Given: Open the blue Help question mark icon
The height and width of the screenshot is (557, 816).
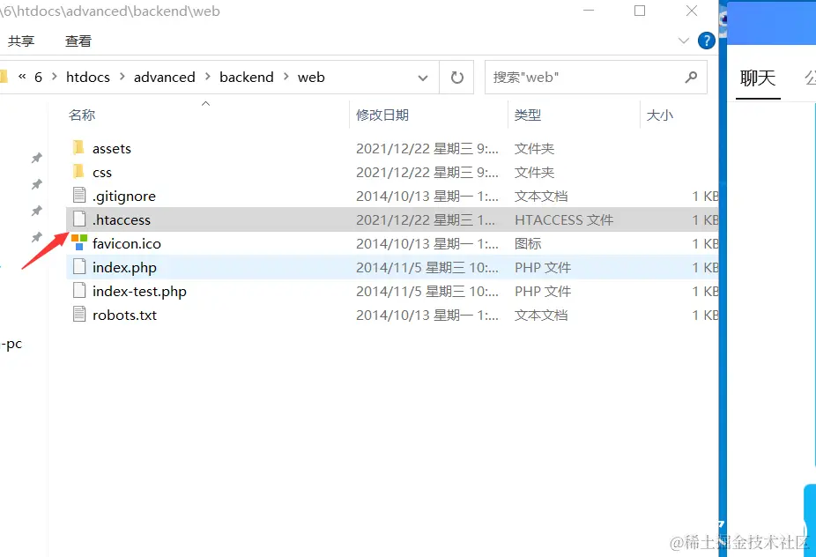Looking at the screenshot, I should [x=706, y=41].
